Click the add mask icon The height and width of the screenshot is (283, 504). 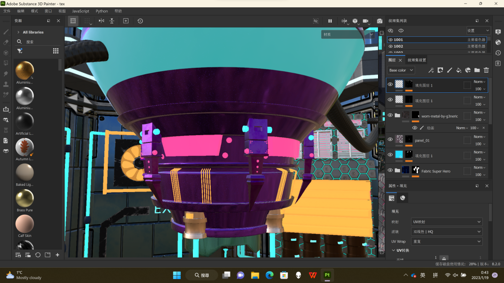[441, 70]
